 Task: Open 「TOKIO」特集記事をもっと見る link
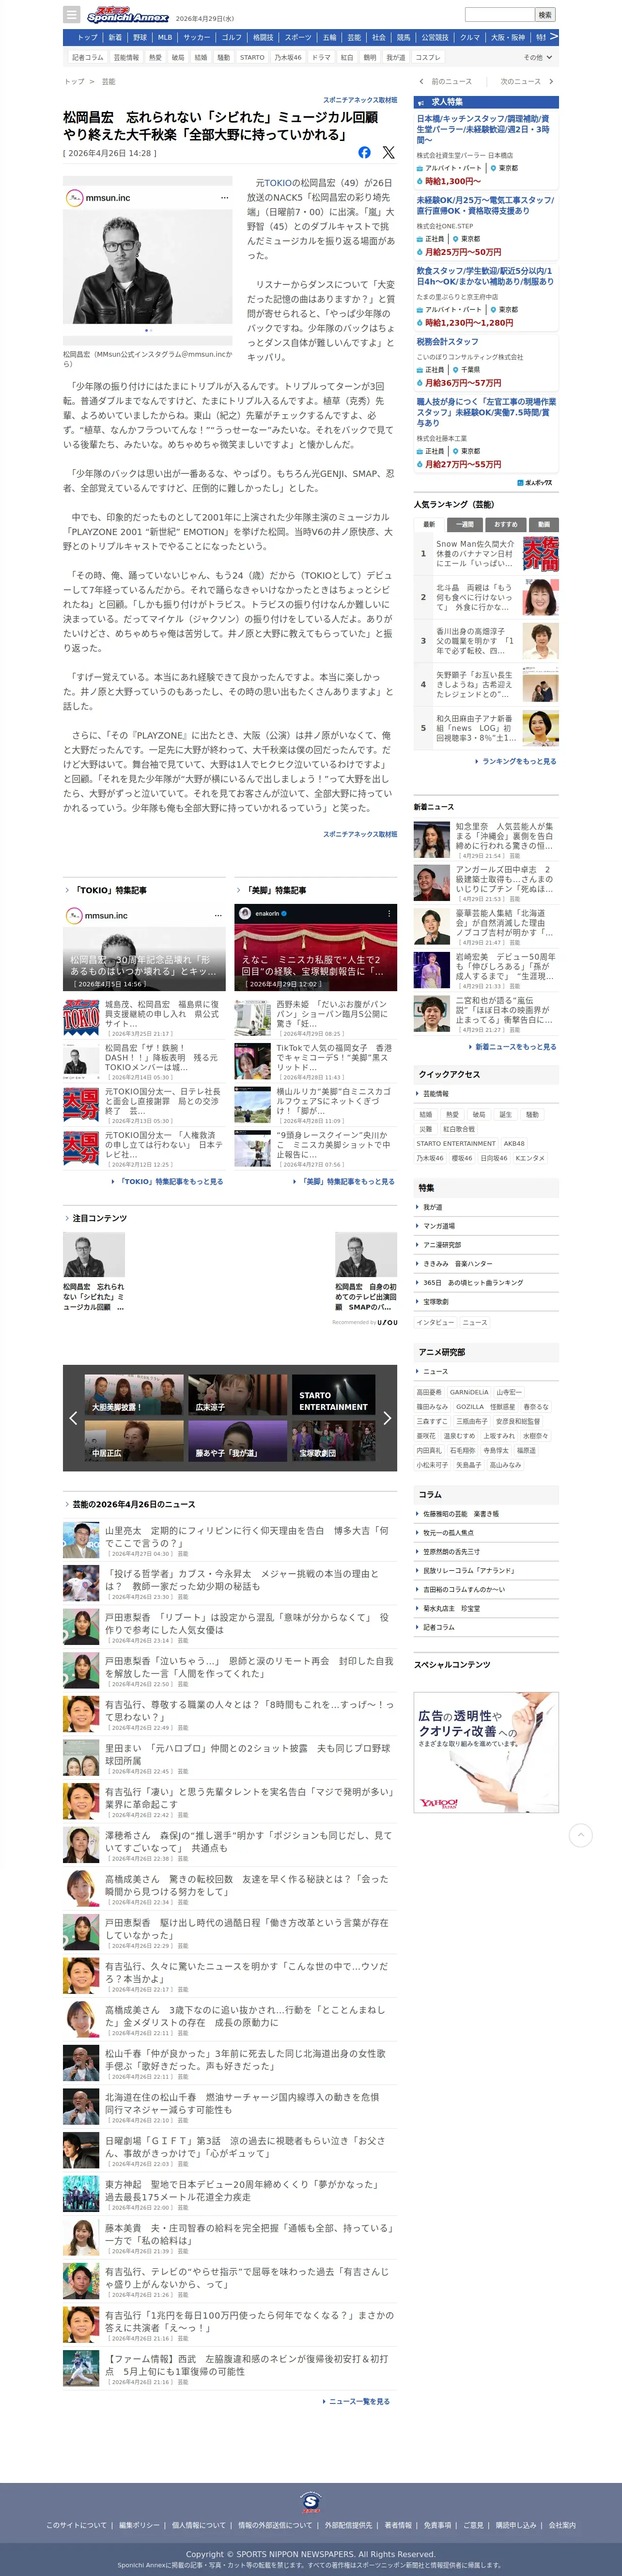(171, 1182)
